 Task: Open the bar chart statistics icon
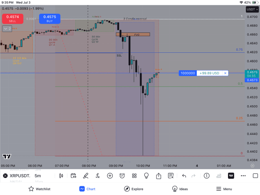click(219, 175)
